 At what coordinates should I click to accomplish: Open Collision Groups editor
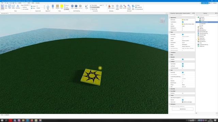(129, 7)
